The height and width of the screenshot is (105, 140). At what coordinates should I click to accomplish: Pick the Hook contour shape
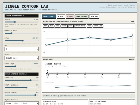pyautogui.click(x=89, y=26)
